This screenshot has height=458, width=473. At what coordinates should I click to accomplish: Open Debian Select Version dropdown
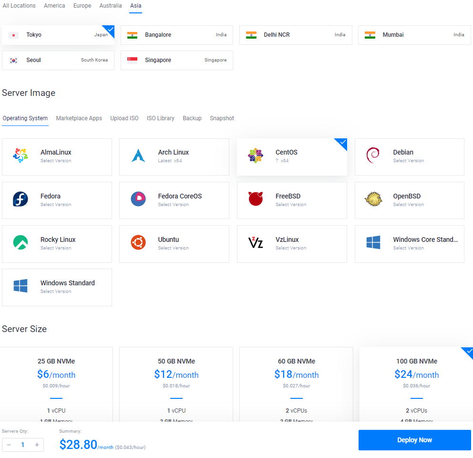tap(409, 161)
